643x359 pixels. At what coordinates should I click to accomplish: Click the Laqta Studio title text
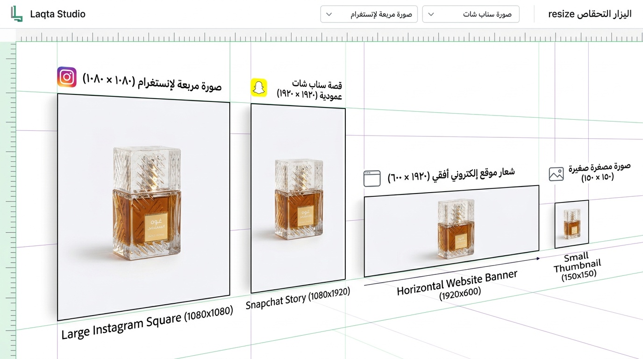[x=57, y=14]
